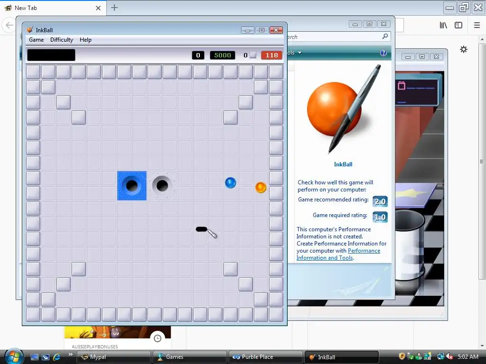The width and height of the screenshot is (486, 364).
Task: Click the blue ball
Action: tap(230, 182)
